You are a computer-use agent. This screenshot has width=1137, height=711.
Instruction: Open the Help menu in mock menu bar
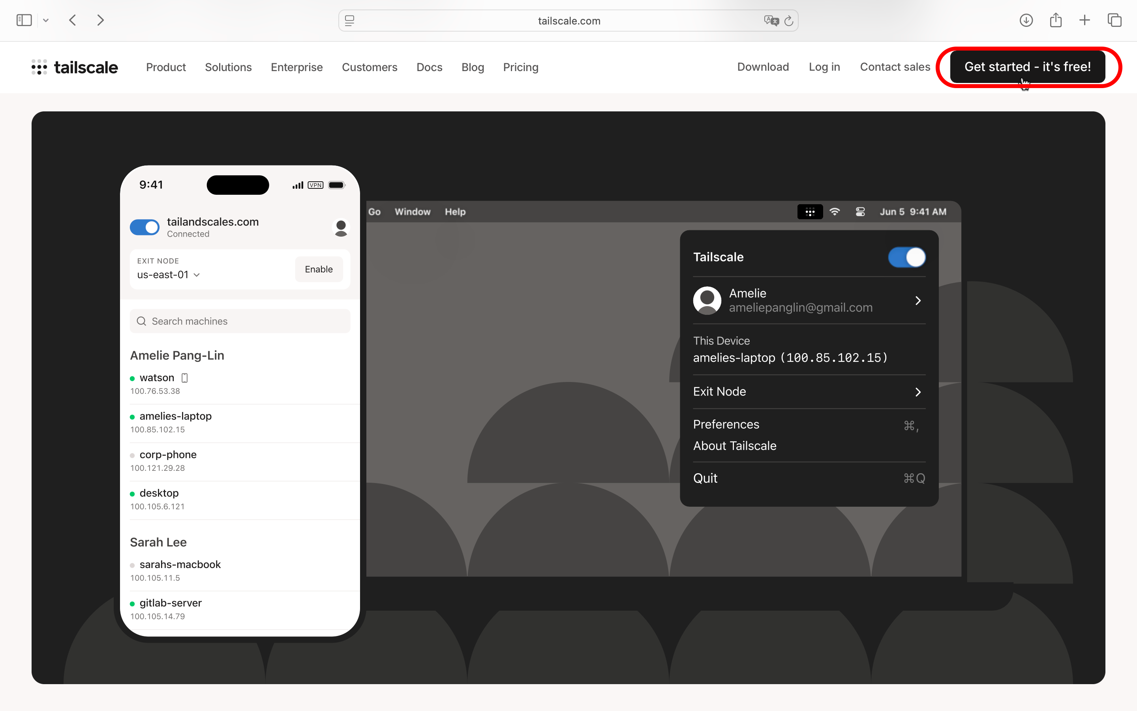tap(455, 212)
